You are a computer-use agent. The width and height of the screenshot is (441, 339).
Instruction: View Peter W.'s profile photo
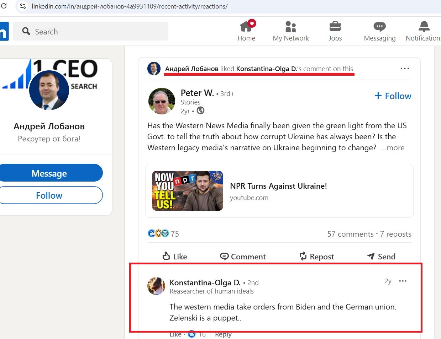pyautogui.click(x=162, y=101)
